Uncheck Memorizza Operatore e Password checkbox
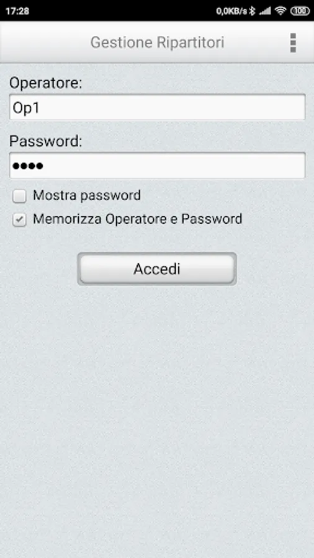This screenshot has width=314, height=558. coord(19,219)
